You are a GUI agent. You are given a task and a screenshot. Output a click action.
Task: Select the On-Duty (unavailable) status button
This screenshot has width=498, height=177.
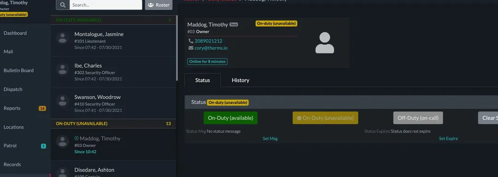click(325, 118)
